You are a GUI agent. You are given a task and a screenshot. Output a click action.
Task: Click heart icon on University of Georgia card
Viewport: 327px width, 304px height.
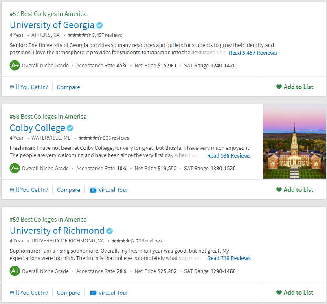(x=279, y=87)
